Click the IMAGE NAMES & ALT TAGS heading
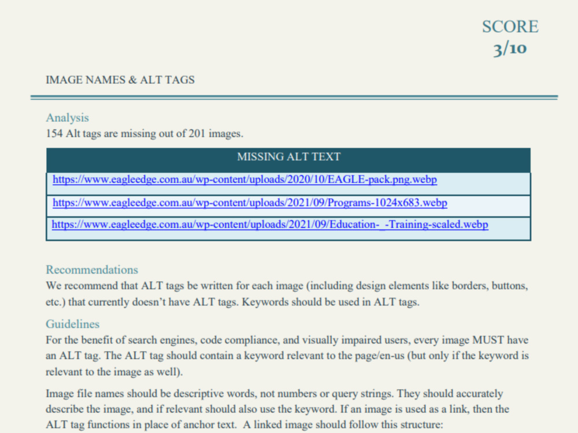This screenshot has width=578, height=433. click(120, 80)
